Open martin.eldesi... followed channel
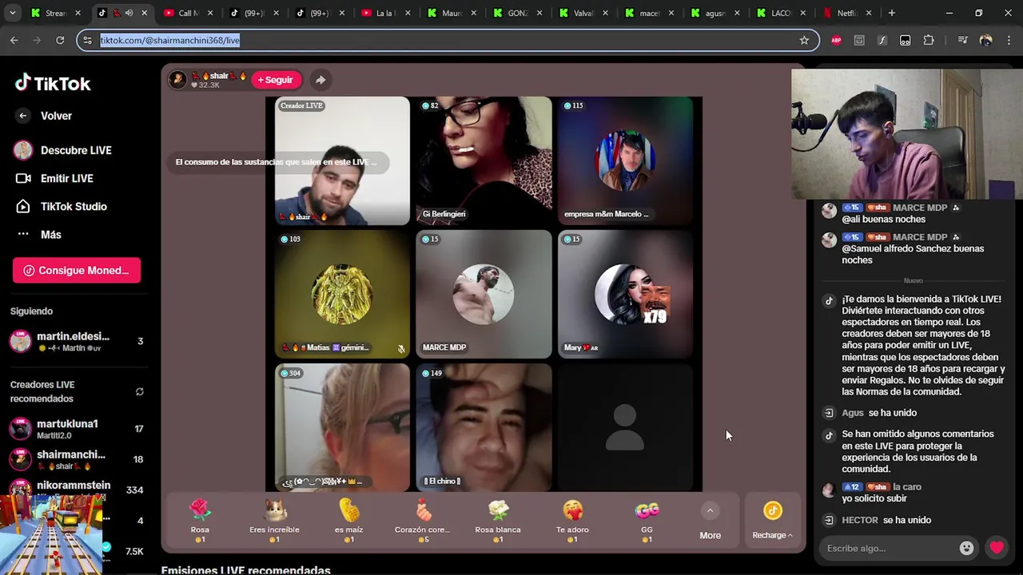The height and width of the screenshot is (575, 1023). 76,341
